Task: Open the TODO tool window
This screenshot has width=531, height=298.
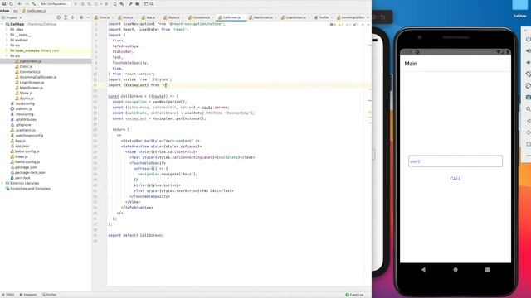Action: pyautogui.click(x=8, y=295)
